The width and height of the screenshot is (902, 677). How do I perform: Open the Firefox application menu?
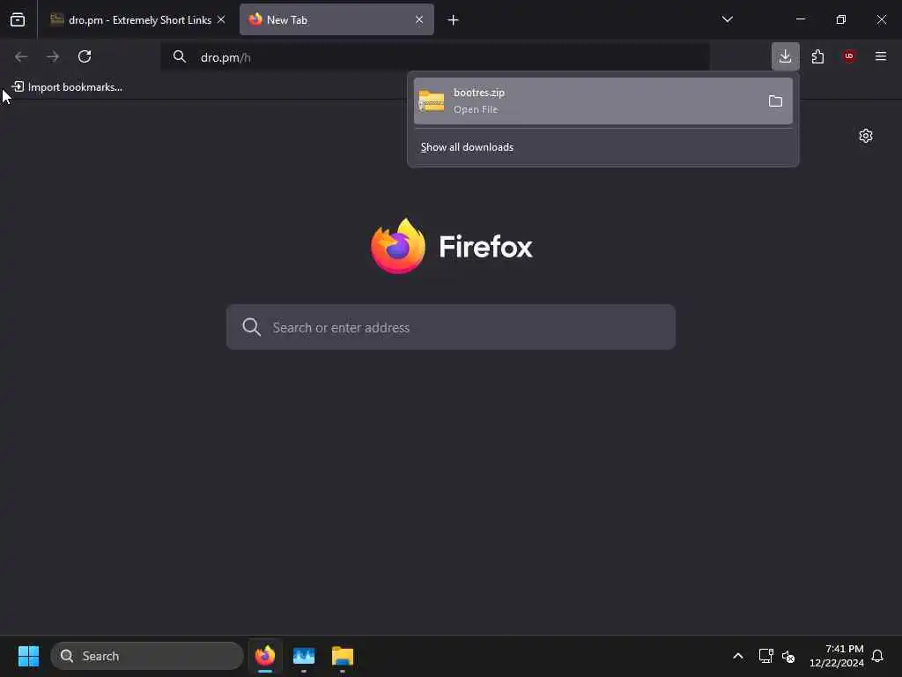[881, 56]
